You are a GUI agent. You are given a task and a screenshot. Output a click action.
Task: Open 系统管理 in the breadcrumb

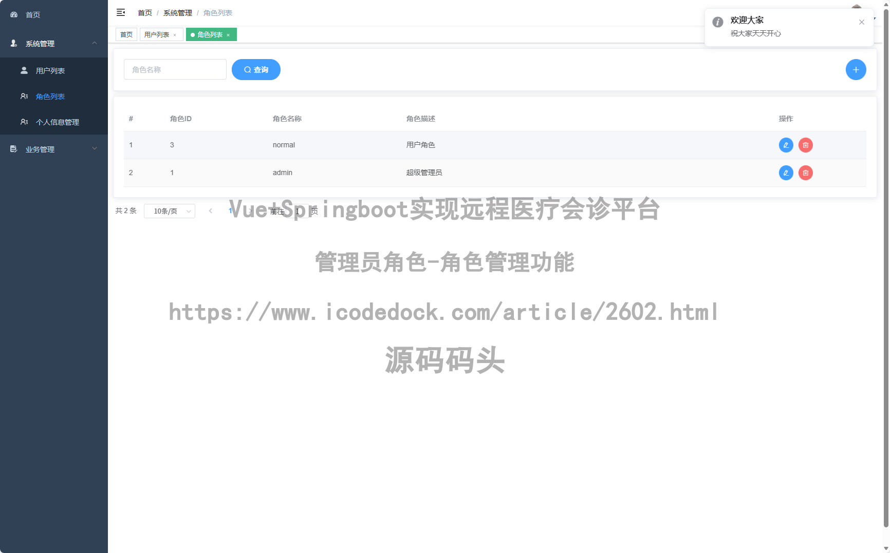(x=177, y=12)
